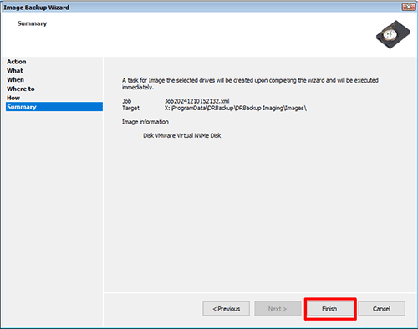Click the disabled Next button
Image resolution: width=418 pixels, height=329 pixels.
point(278,309)
